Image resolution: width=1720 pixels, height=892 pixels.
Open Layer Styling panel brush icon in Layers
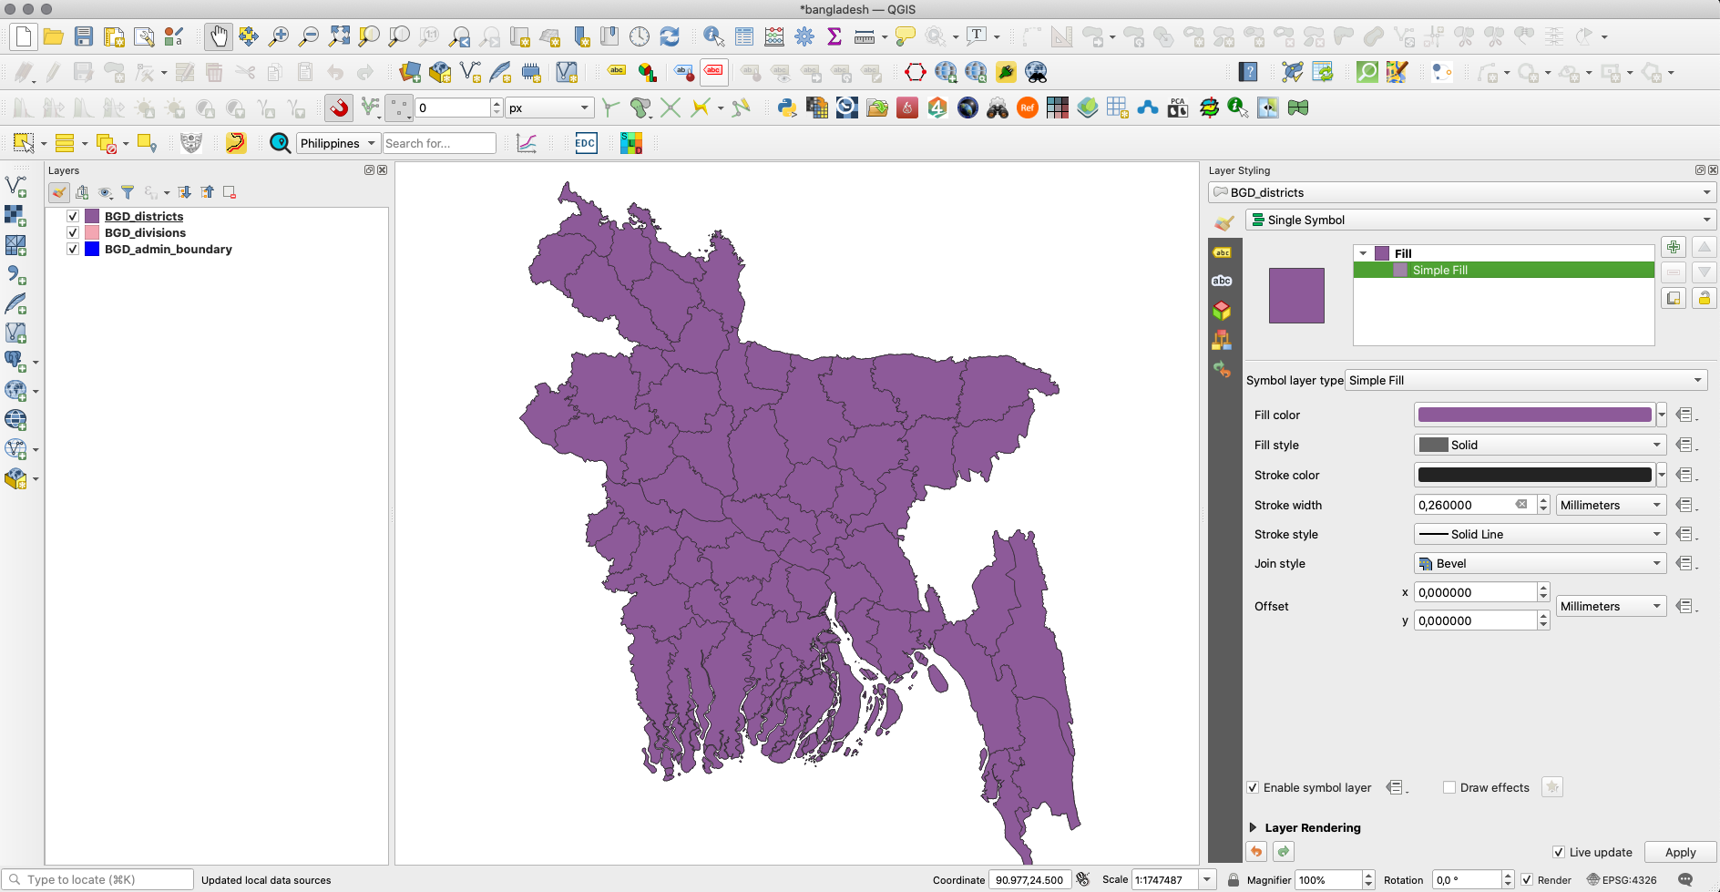[x=59, y=192]
